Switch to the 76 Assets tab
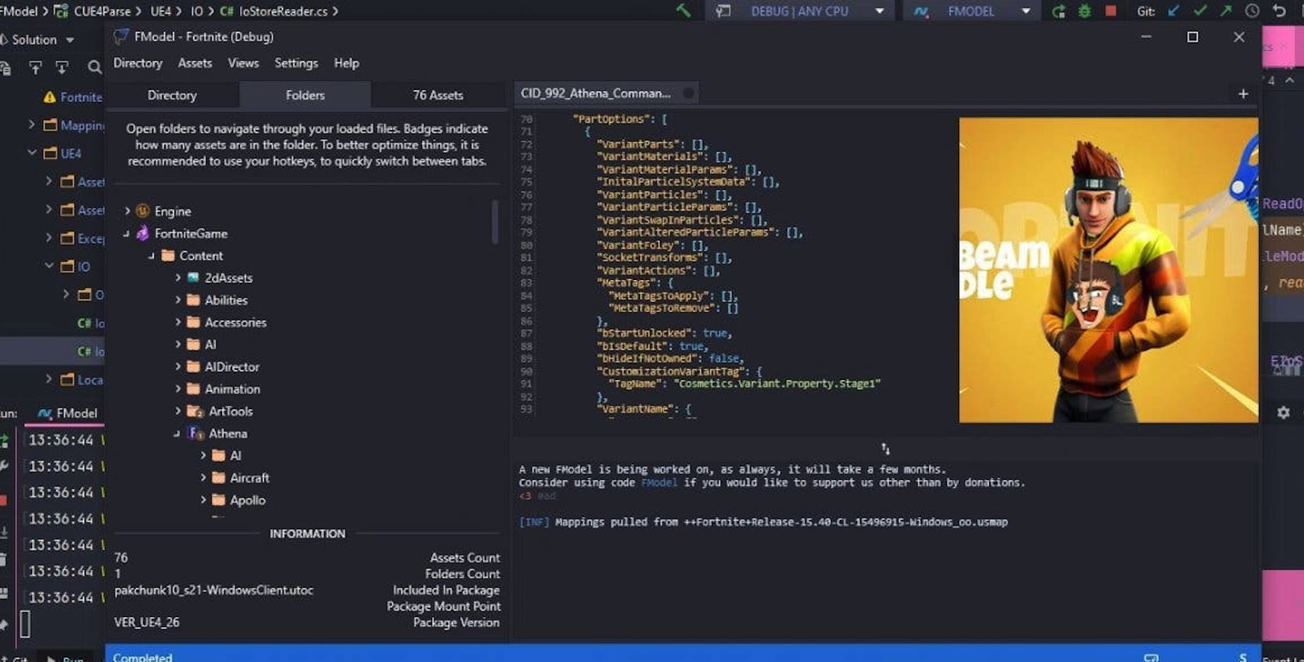Screen dimensions: 1304x662 click(x=438, y=95)
